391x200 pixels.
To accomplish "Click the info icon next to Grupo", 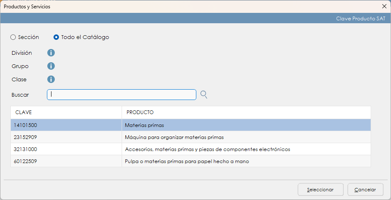I will click(51, 66).
